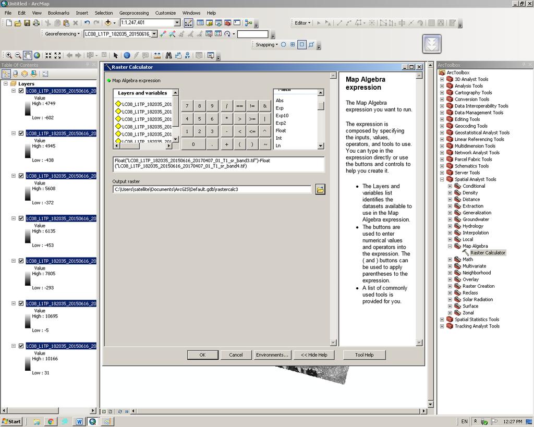Click the Add Data icon
This screenshot has height=427, width=534.
coord(108,23)
